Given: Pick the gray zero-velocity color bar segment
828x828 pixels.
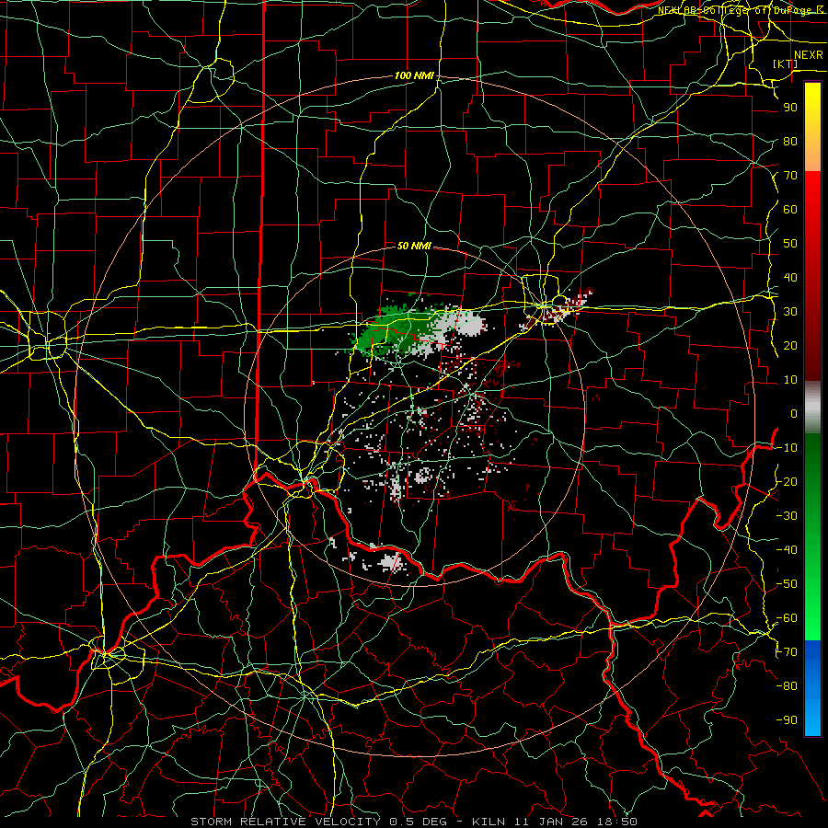Looking at the screenshot, I should [x=812, y=408].
